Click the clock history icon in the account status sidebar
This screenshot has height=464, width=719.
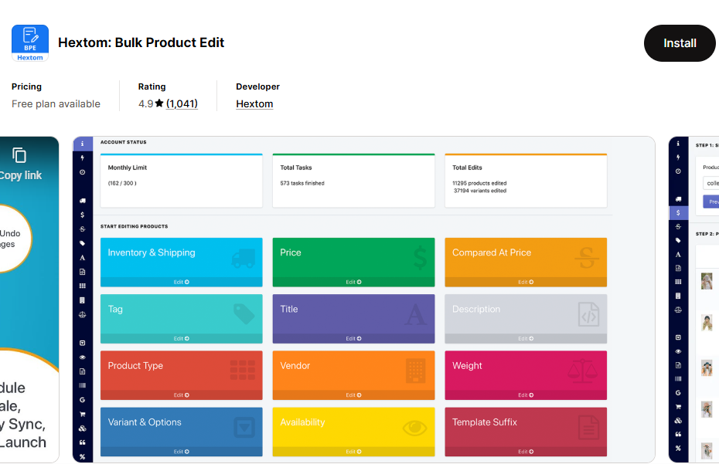[83, 172]
